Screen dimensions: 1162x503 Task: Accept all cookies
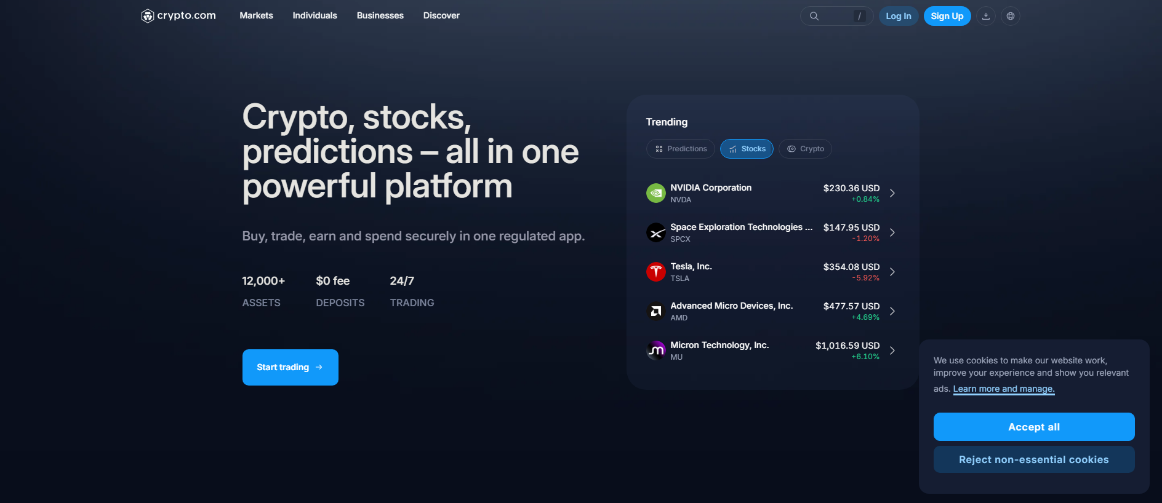1034,427
